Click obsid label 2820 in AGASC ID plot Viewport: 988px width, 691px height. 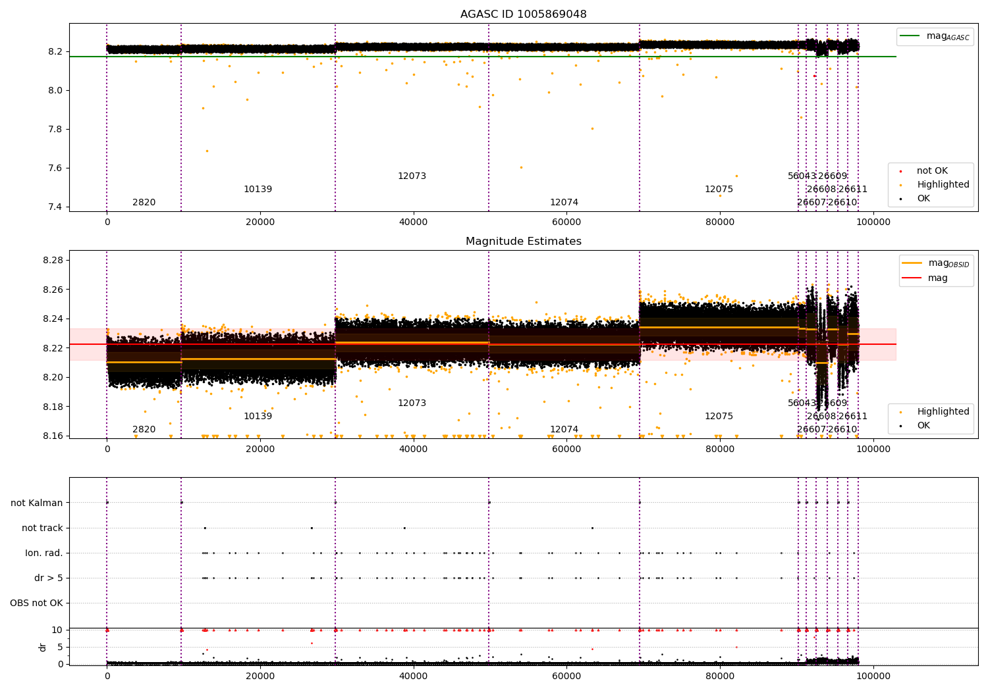[x=144, y=203]
